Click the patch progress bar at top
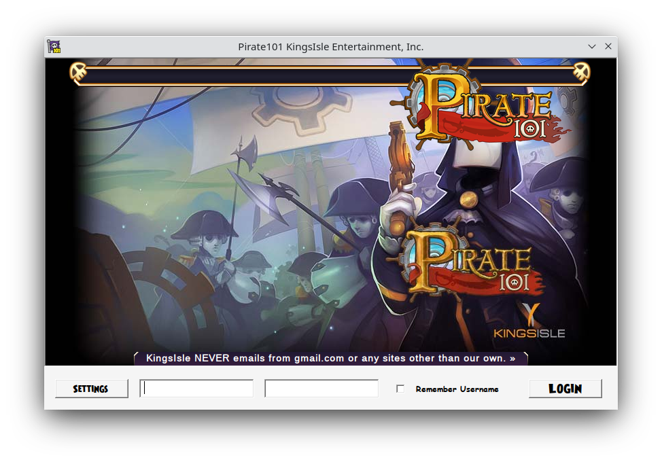 click(330, 75)
